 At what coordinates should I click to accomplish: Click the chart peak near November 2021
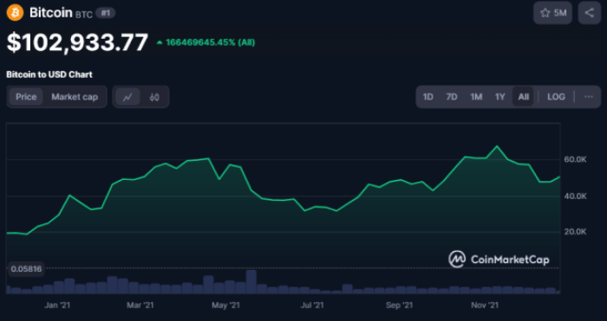(497, 146)
